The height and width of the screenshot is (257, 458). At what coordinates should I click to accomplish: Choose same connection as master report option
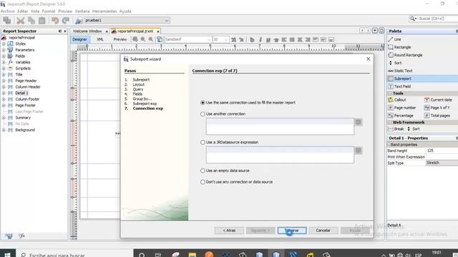click(x=203, y=103)
